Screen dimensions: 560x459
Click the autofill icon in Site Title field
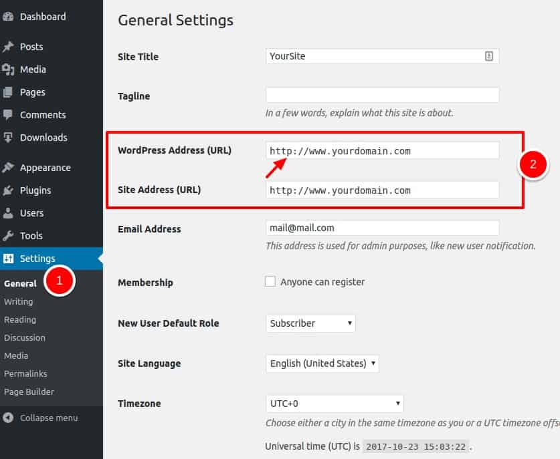coord(488,56)
